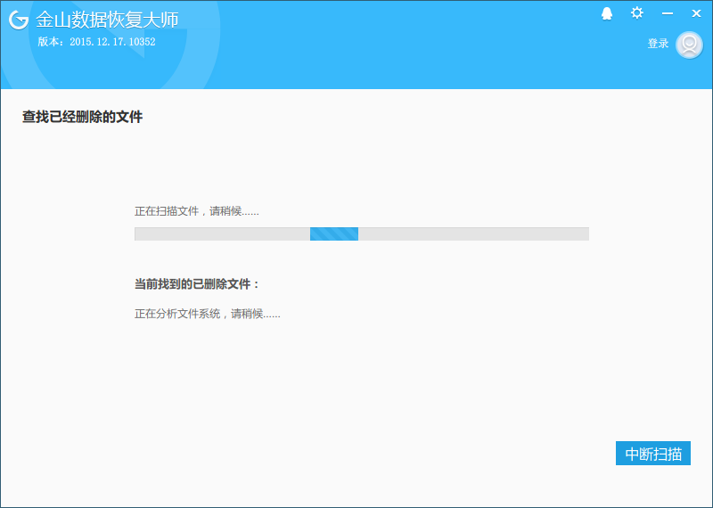Minimize the data recovery window

click(667, 13)
